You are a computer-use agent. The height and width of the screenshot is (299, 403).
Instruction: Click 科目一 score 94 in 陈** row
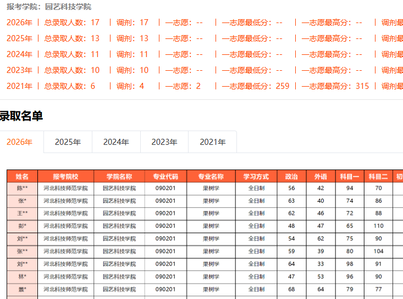tap(350, 188)
